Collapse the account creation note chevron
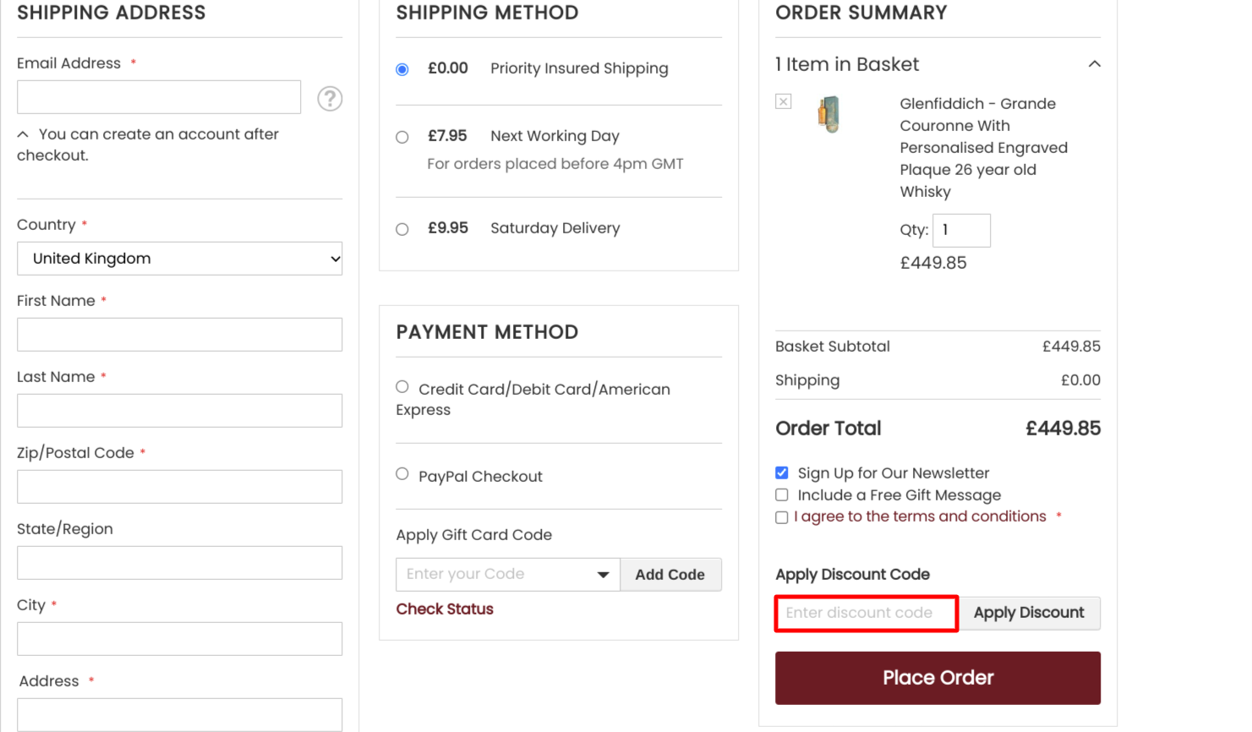Screen dimensions: 1252x732 (22, 133)
